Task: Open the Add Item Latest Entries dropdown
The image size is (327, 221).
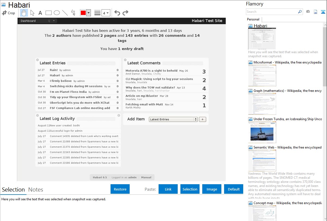Action: click(173, 119)
